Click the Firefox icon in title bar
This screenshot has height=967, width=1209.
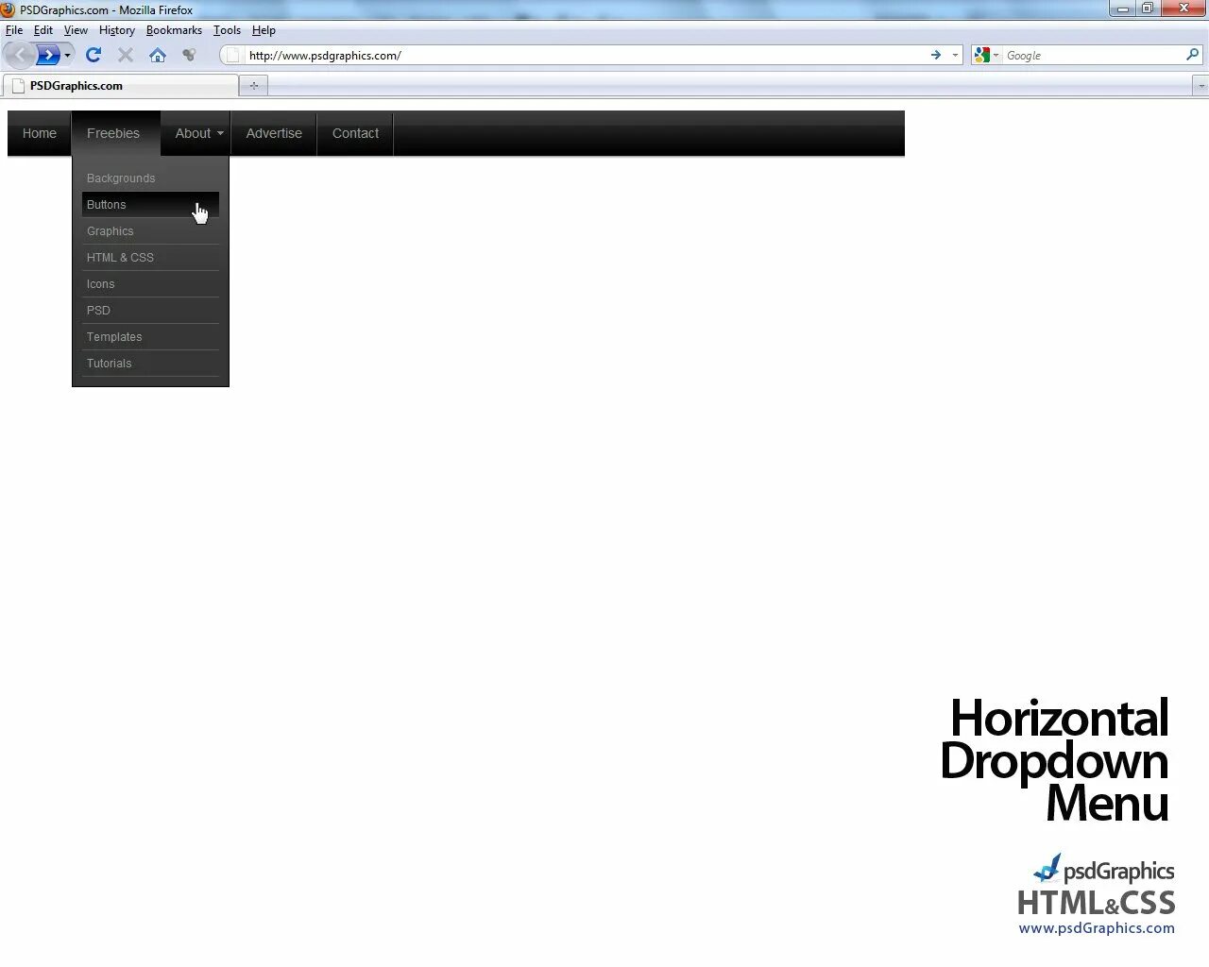click(x=9, y=9)
